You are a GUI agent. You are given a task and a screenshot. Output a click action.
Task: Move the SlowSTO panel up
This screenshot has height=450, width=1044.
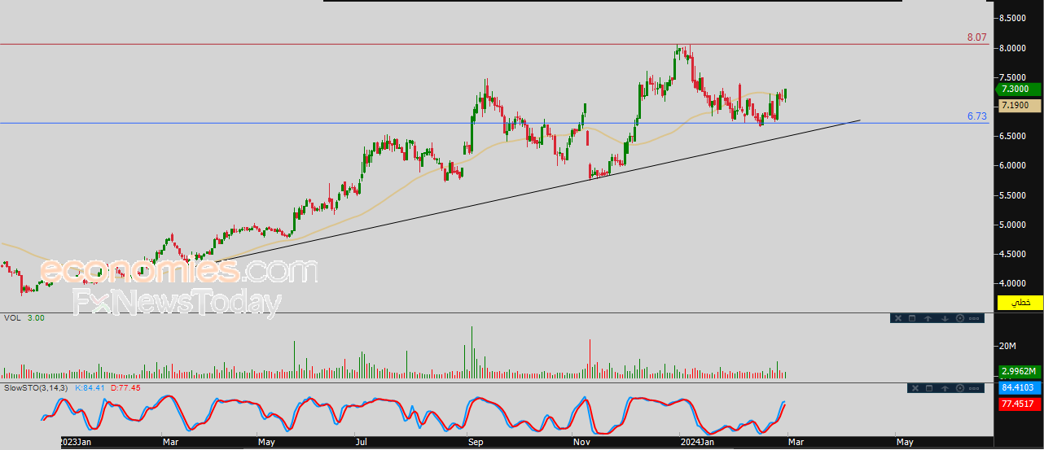[944, 389]
